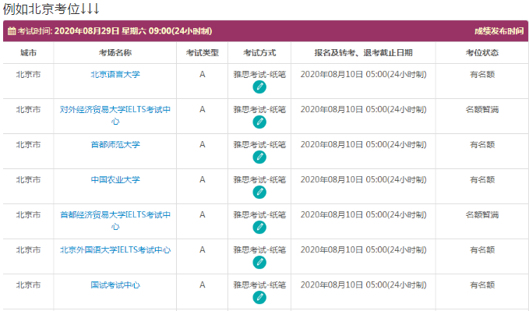Screen dimensions: 529x311
Task: Click 雅思考试-纸笔 text in 中国农业大学 row
Action: (x=259, y=179)
